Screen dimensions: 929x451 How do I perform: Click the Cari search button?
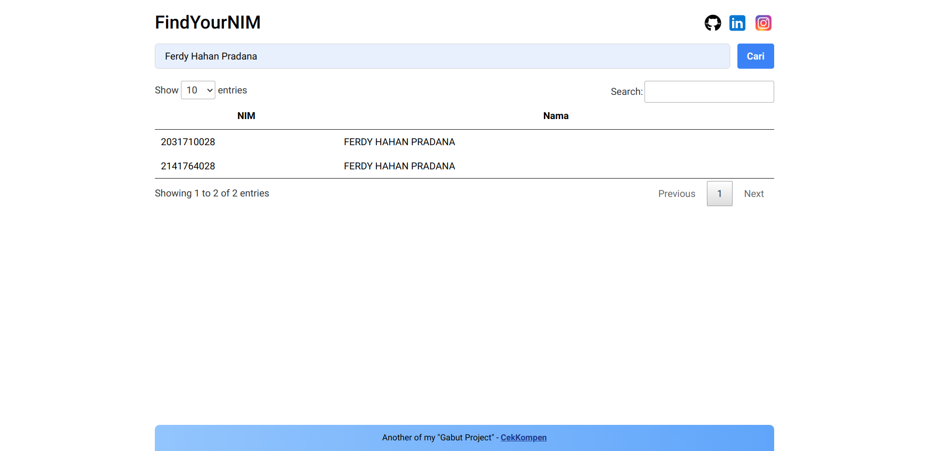tap(755, 56)
